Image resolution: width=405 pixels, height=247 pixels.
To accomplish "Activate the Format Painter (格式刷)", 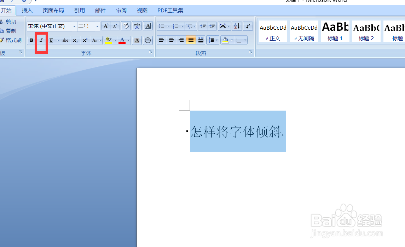I will point(12,40).
